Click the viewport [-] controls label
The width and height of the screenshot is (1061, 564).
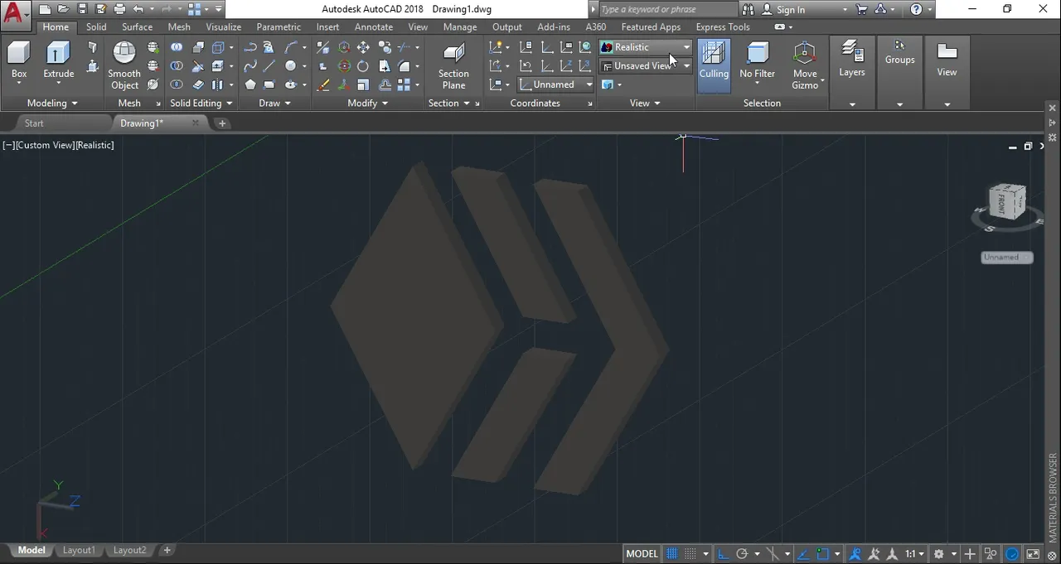(x=8, y=145)
